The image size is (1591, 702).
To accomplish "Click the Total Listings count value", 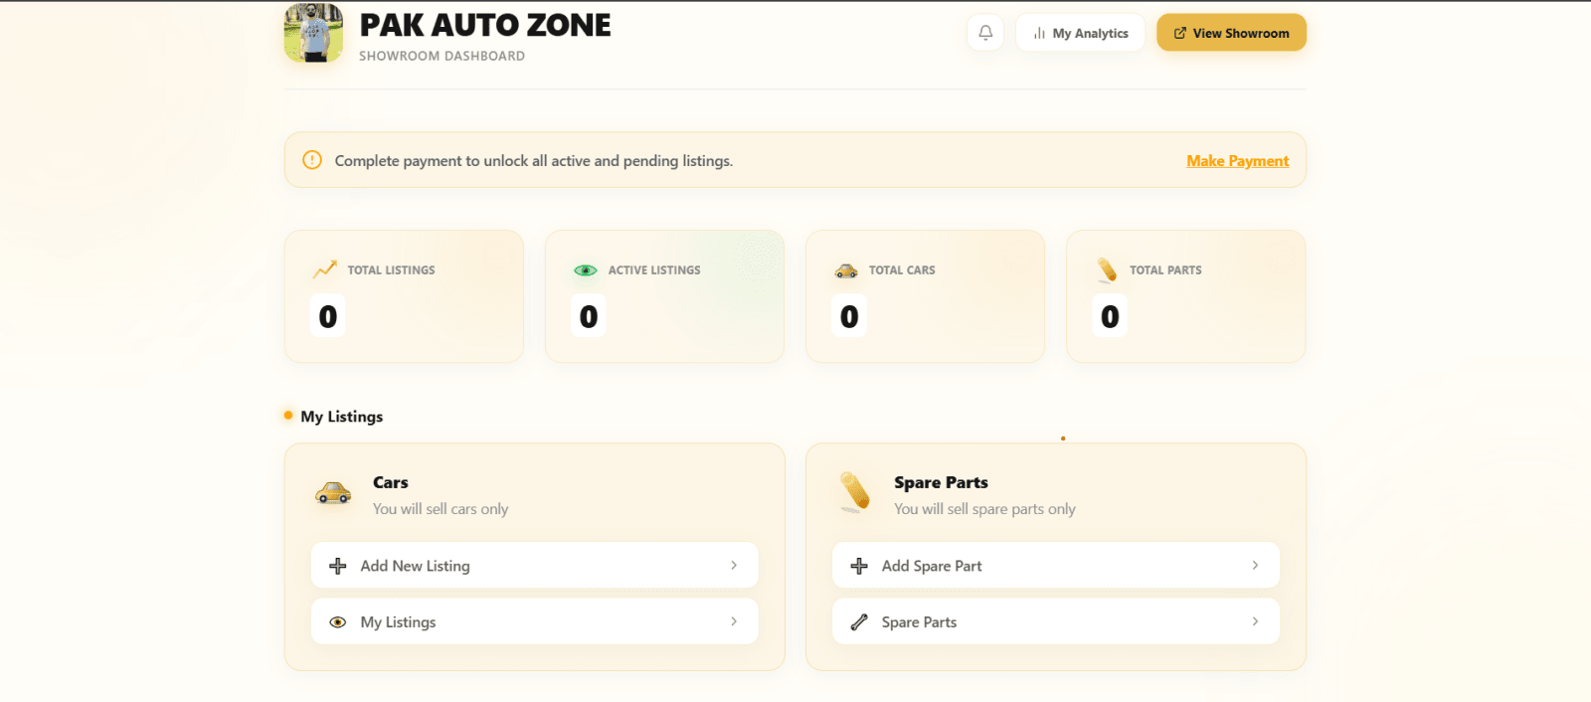I will tap(328, 316).
